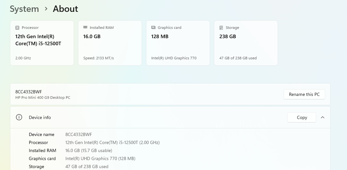Click 47 GB of 238 GB used in Storage card
Screen dimensions: 347x170
click(x=238, y=58)
